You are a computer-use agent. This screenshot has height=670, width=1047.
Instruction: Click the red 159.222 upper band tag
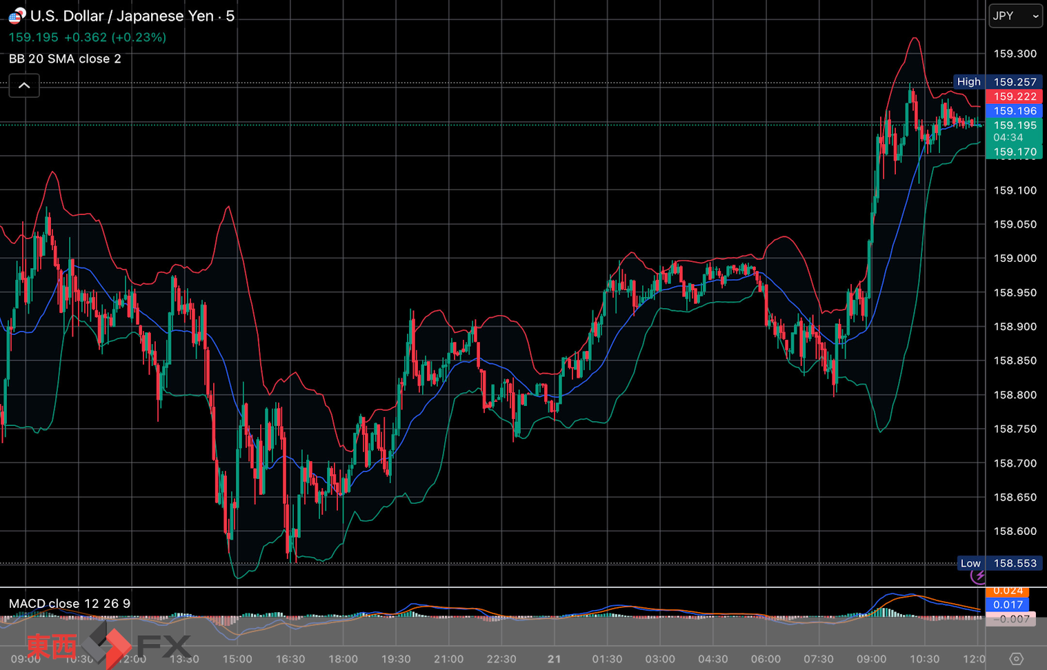coord(1014,97)
